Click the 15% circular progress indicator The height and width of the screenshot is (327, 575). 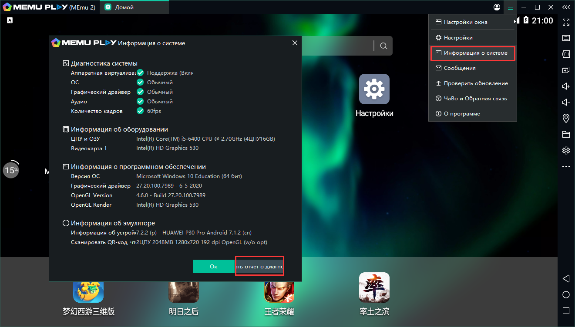[11, 170]
